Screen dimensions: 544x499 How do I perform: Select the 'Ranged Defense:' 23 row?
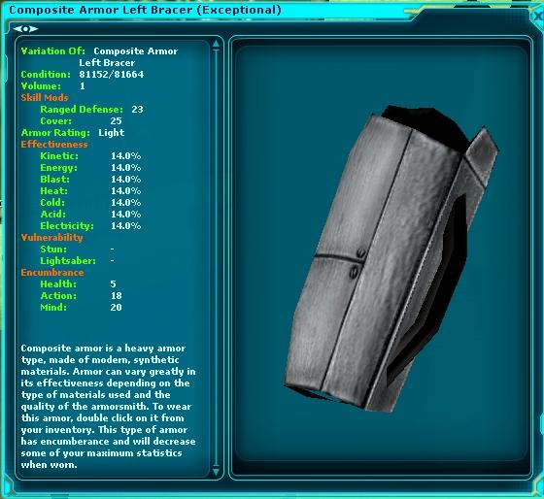point(91,110)
